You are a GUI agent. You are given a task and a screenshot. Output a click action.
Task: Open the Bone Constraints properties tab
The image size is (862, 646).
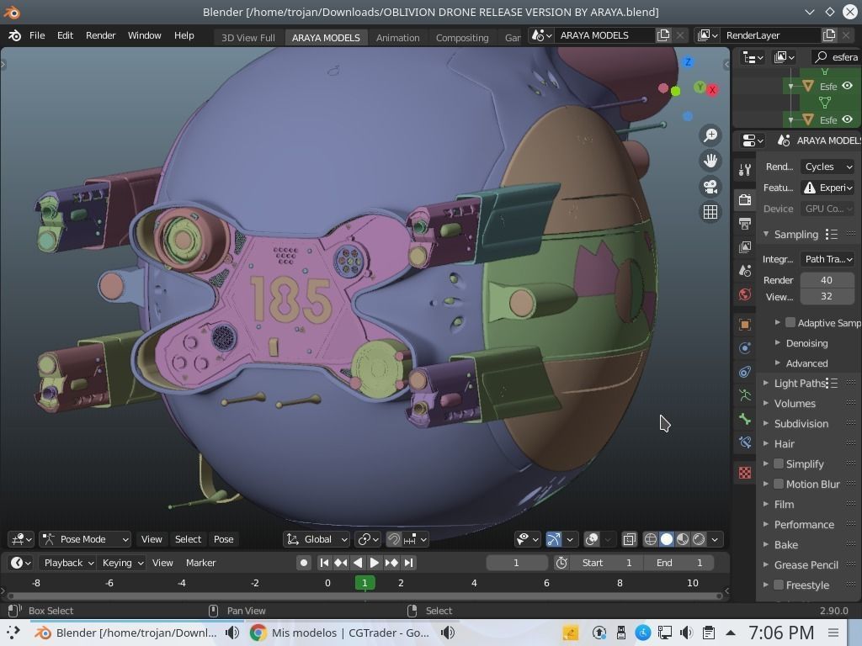click(745, 442)
